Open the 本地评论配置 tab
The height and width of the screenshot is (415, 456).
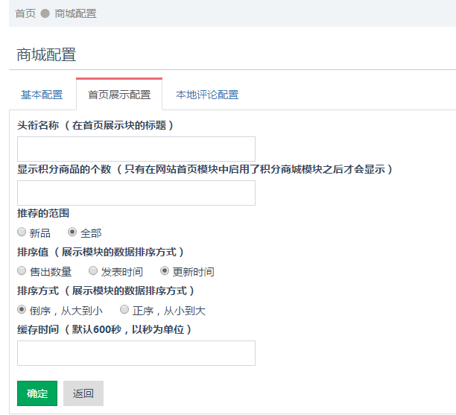pyautogui.click(x=207, y=95)
